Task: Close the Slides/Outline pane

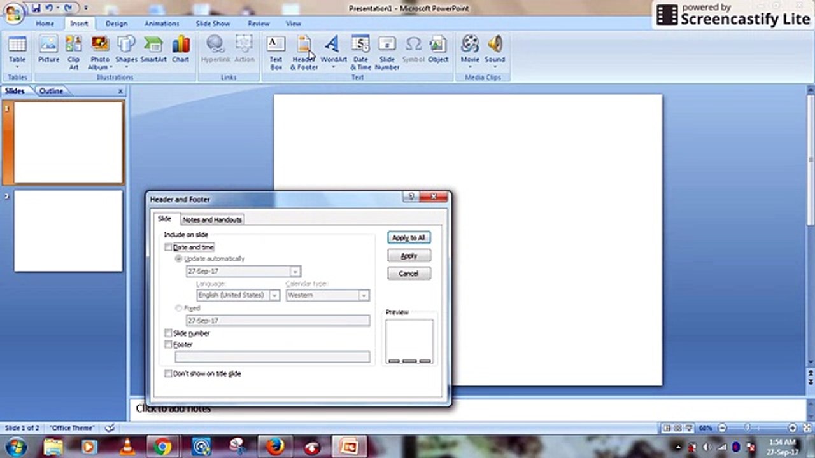Action: (x=120, y=91)
